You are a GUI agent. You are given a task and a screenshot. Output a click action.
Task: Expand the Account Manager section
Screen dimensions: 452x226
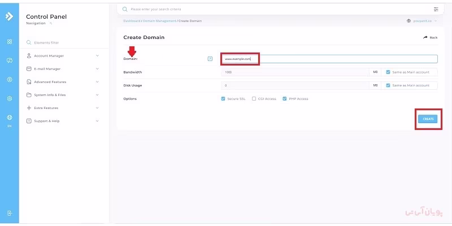(62, 56)
